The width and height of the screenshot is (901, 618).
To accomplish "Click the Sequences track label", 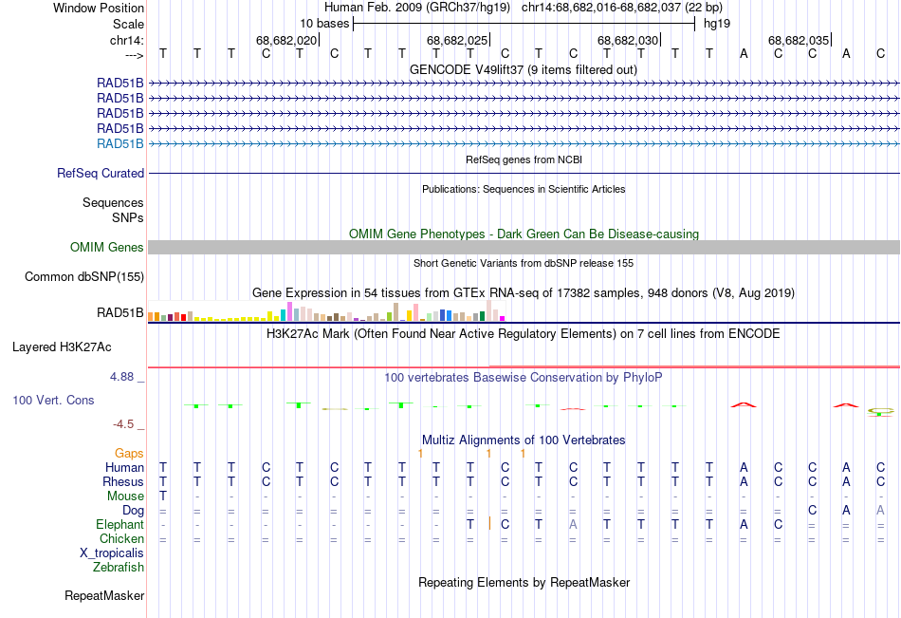I will point(113,202).
